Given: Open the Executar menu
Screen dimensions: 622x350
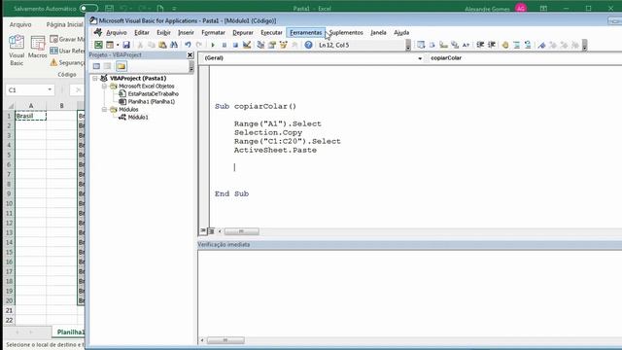Looking at the screenshot, I should point(271,32).
